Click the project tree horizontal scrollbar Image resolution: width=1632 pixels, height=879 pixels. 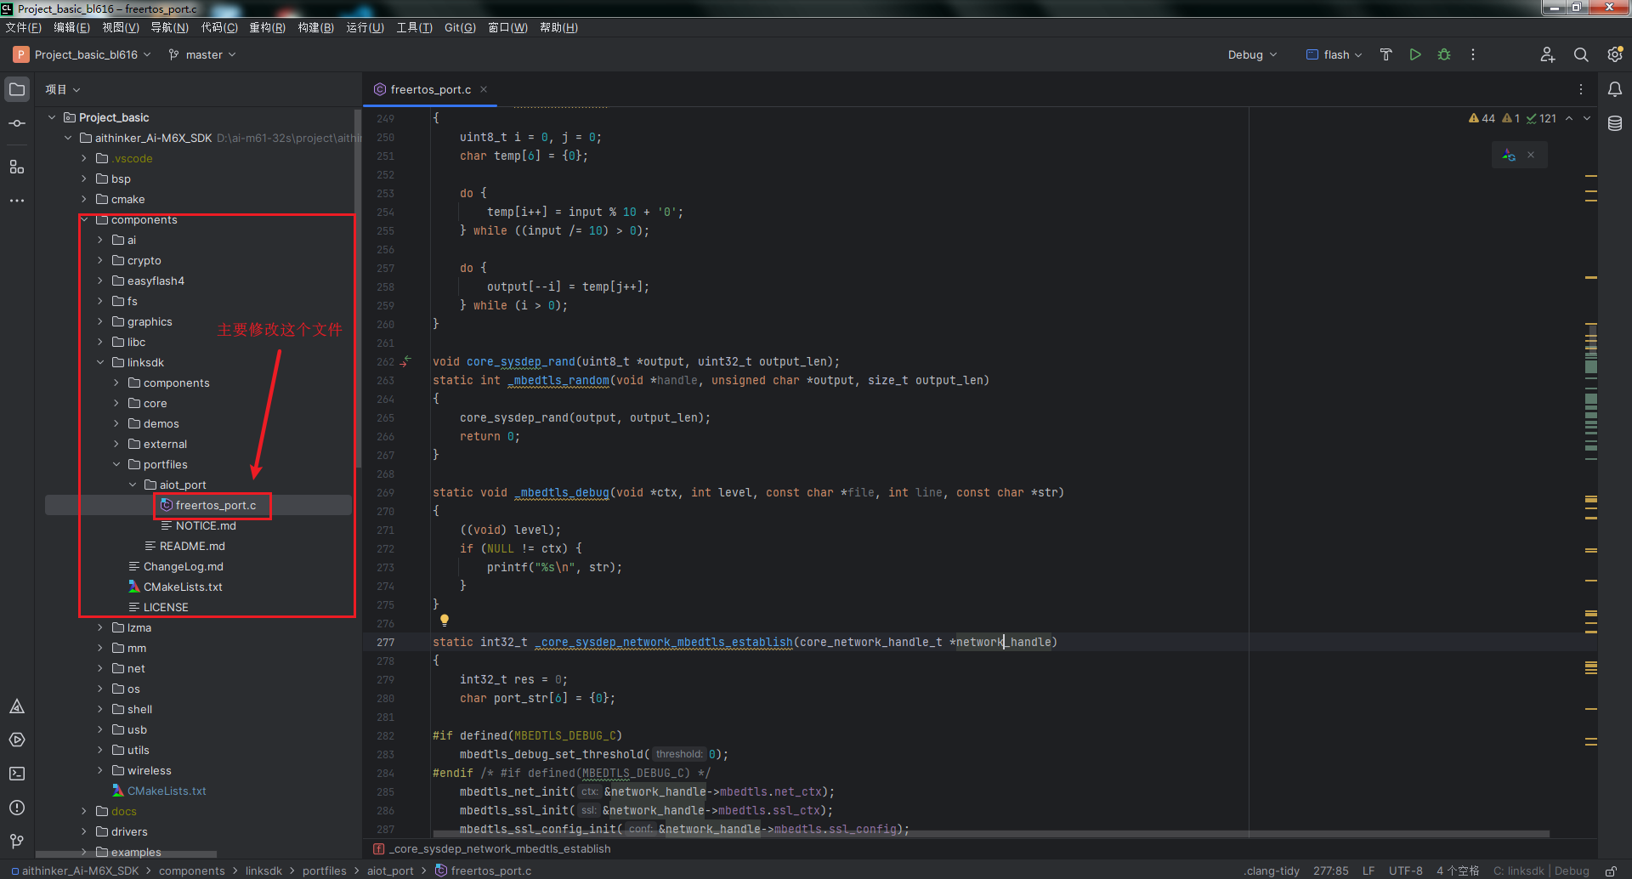click(126, 854)
